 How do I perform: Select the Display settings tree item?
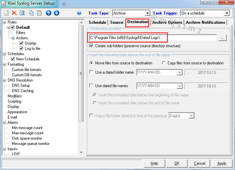click(x=13, y=107)
